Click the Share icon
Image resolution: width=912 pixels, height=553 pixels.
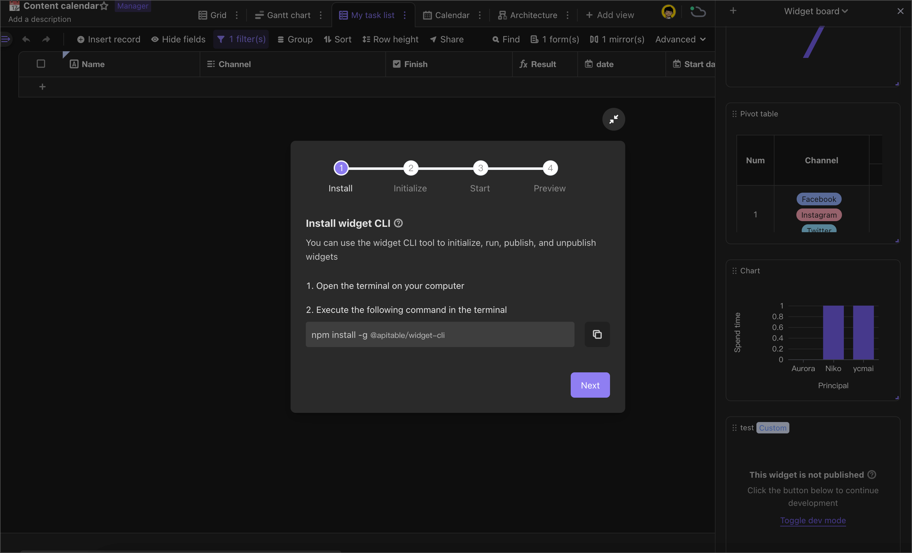point(433,39)
